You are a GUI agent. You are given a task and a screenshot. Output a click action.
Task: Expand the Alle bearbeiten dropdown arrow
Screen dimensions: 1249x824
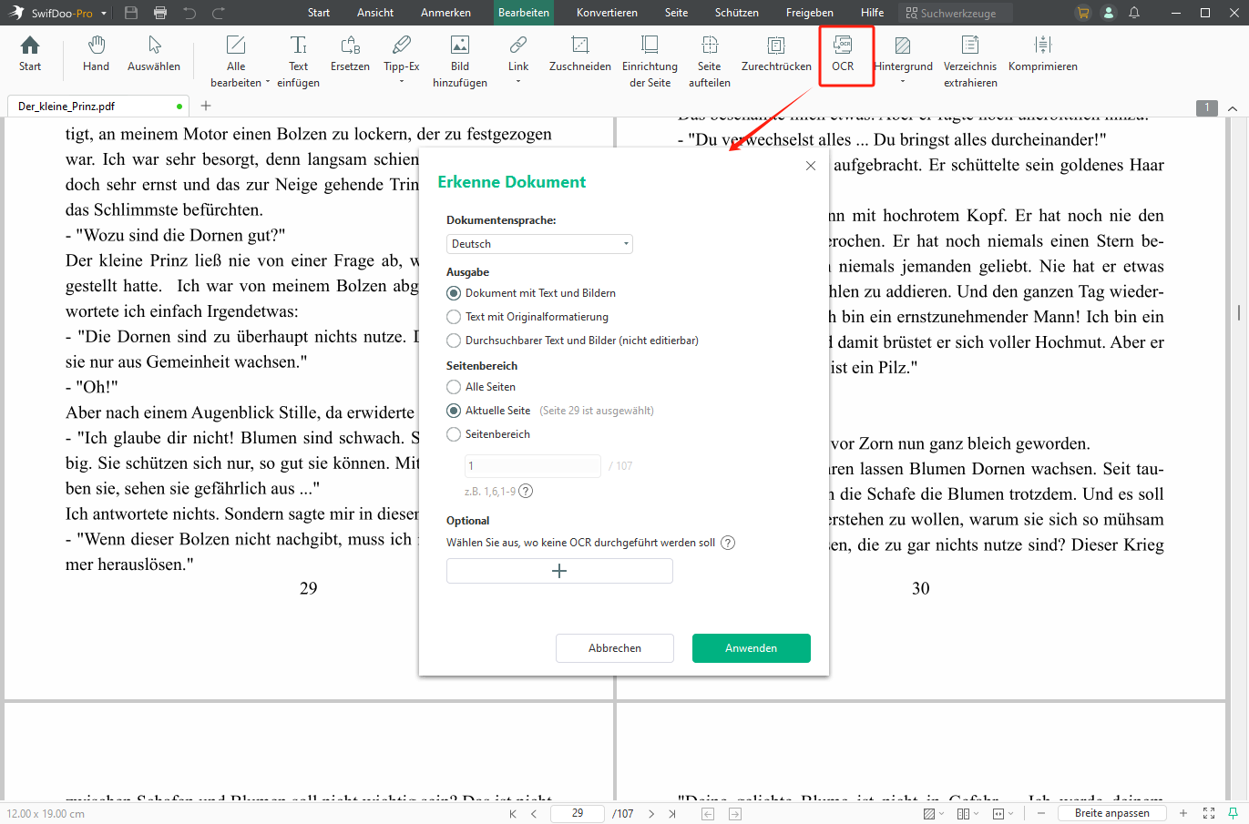pos(268,83)
